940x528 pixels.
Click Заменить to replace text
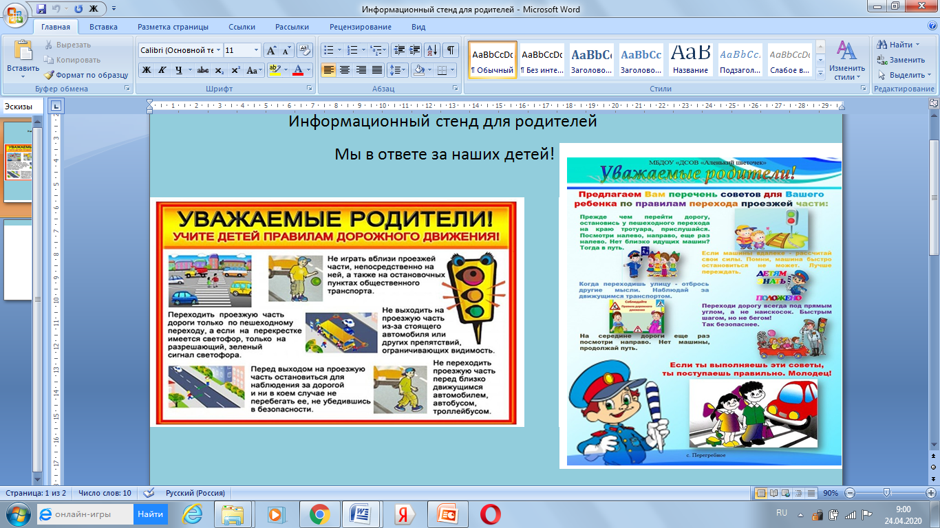(901, 60)
